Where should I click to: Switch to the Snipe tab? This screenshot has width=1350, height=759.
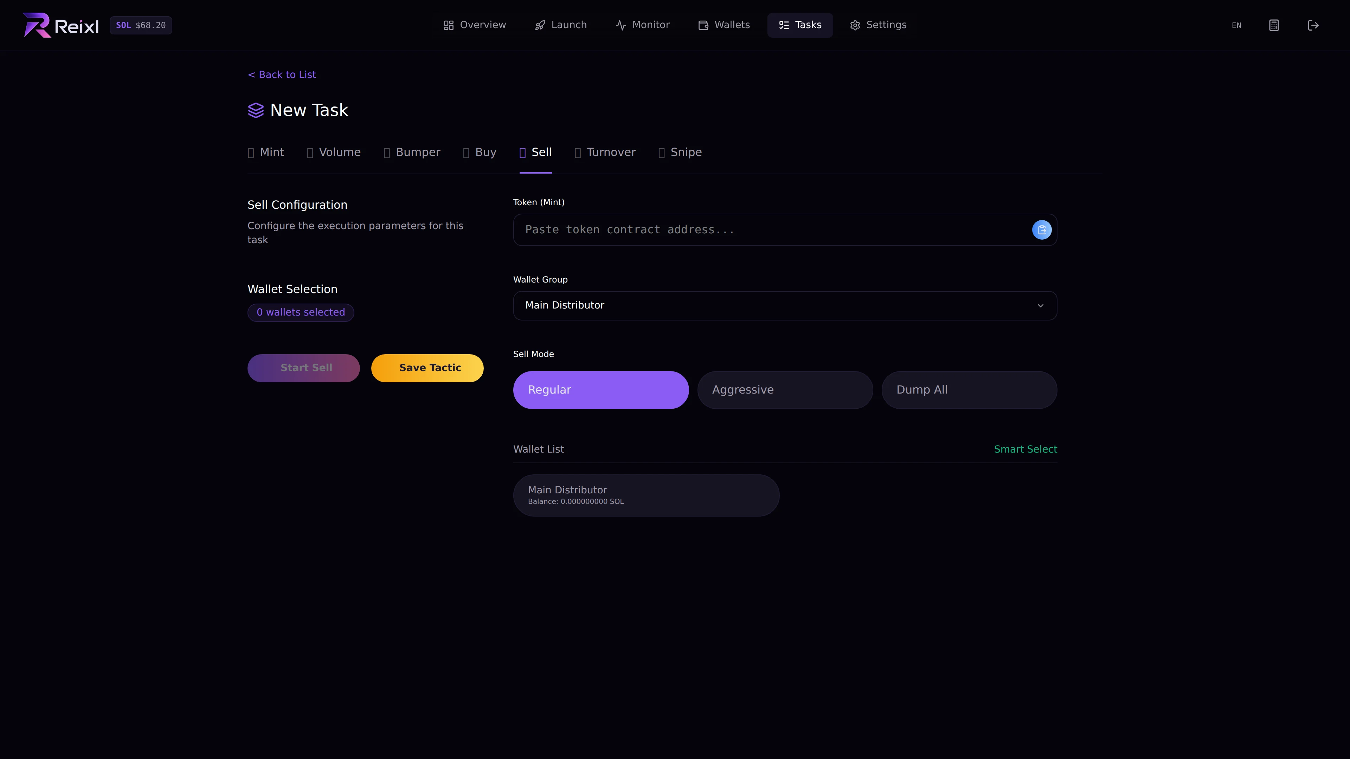[680, 153]
